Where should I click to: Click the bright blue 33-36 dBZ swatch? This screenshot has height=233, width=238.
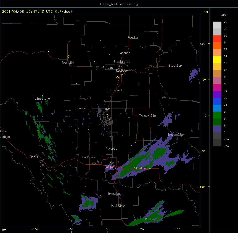pyautogui.click(x=217, y=101)
